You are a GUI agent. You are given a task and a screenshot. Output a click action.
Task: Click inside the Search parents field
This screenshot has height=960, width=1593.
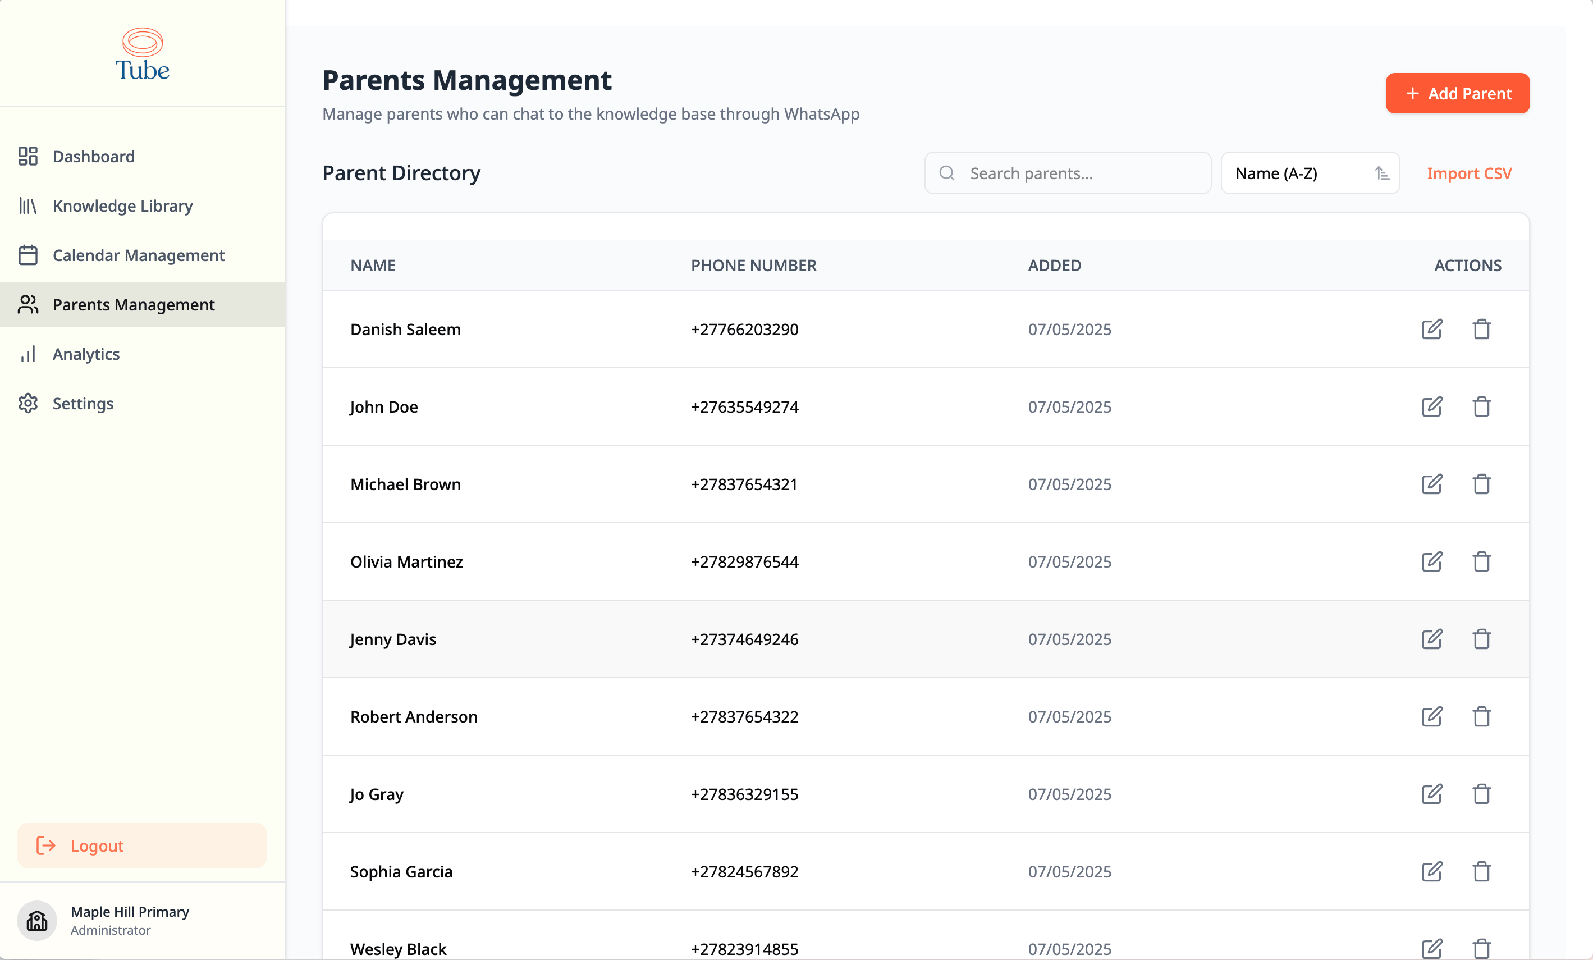click(1066, 172)
